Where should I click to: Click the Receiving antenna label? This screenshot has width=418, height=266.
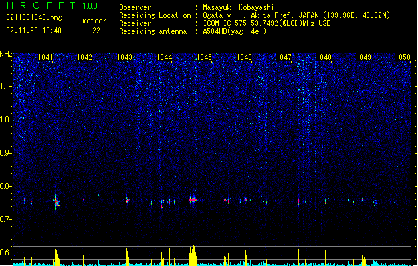point(153,31)
